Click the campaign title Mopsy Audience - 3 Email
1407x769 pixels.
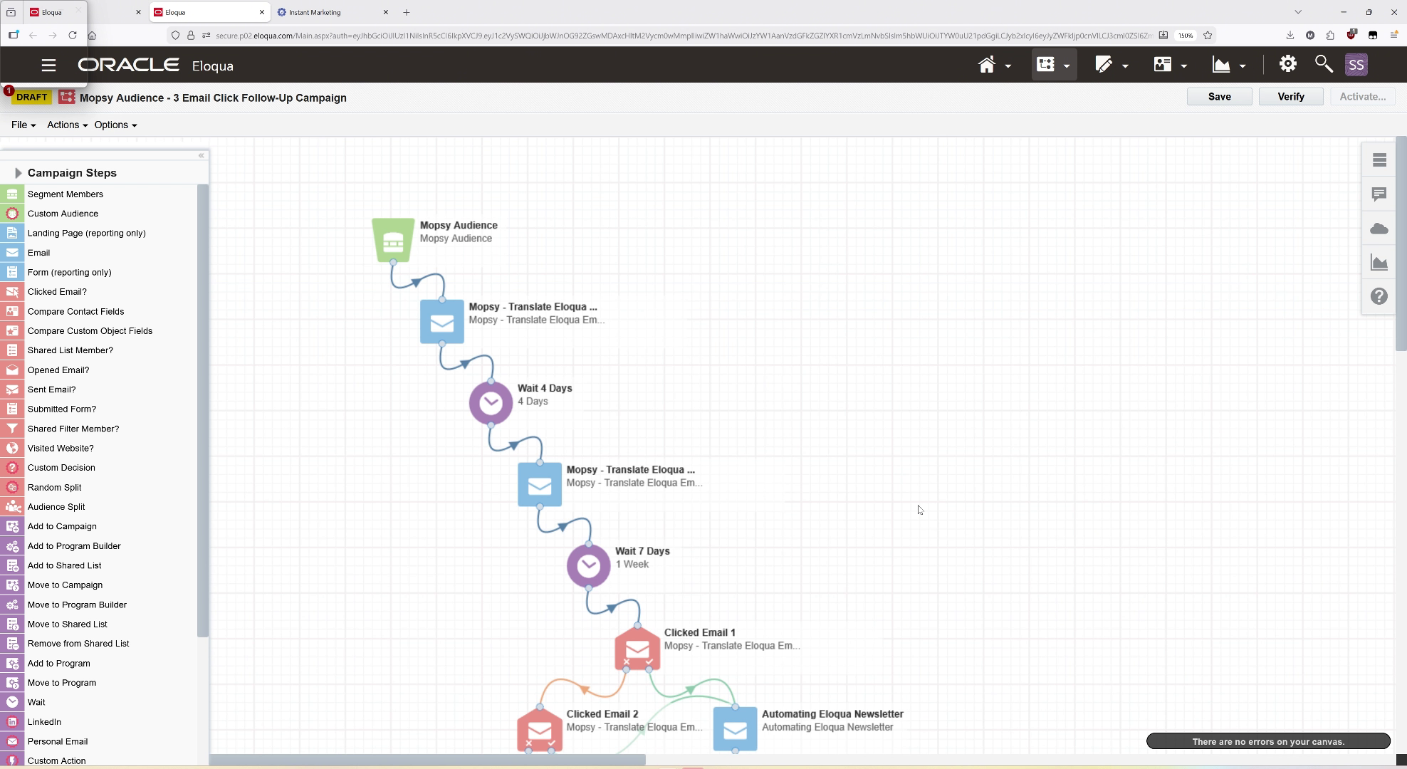tap(214, 98)
